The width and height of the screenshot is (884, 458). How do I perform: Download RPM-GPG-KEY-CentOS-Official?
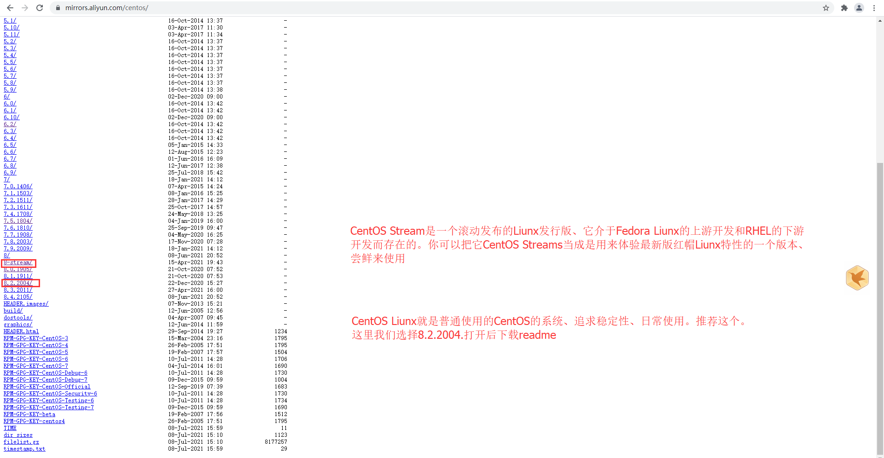click(x=47, y=387)
